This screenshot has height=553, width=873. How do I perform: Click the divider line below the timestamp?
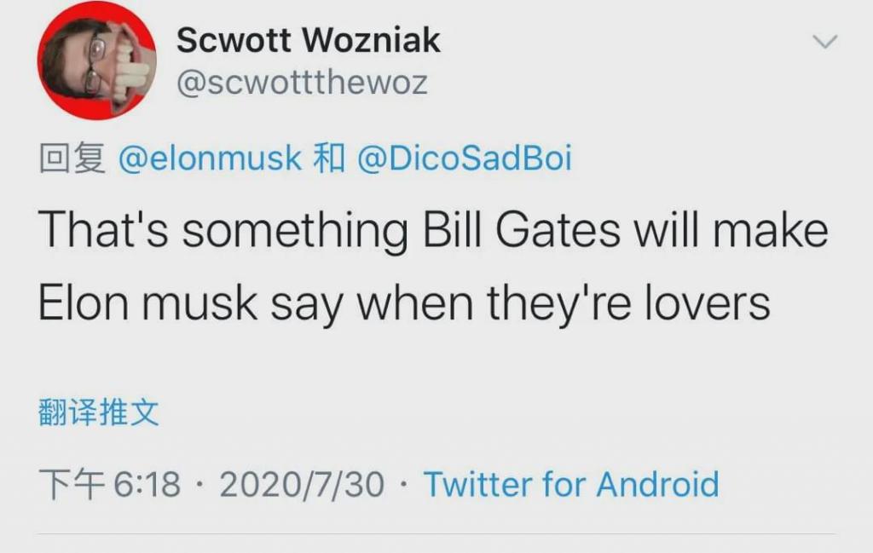click(x=436, y=534)
